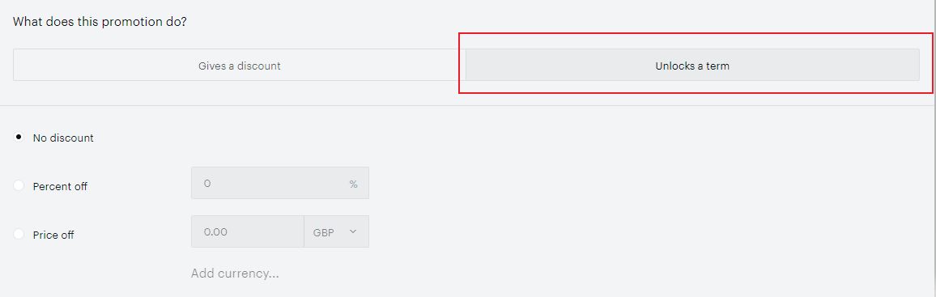The height and width of the screenshot is (297, 936).
Task: Click the 'Price off' text label
Action: (x=53, y=235)
